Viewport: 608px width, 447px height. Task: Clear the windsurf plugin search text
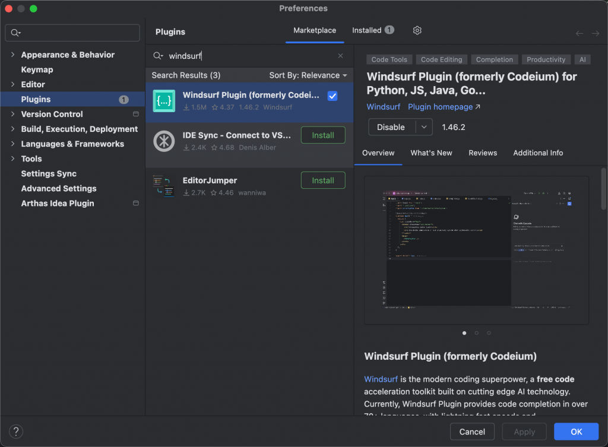pyautogui.click(x=340, y=56)
